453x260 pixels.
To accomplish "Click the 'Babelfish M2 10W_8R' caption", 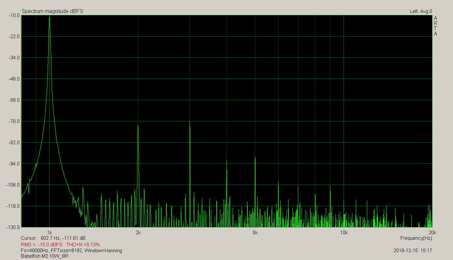I will point(44,256).
